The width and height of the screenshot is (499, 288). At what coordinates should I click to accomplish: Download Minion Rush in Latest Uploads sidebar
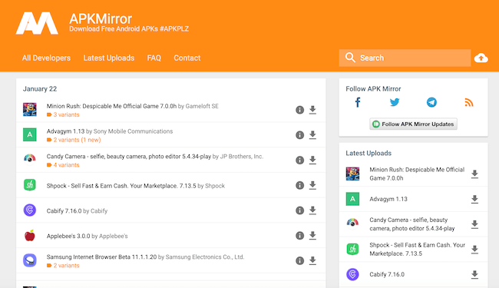(474, 174)
